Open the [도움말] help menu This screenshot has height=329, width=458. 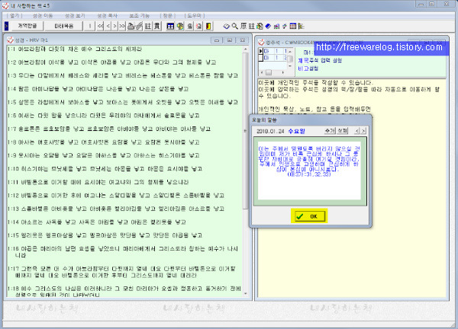click(x=195, y=15)
